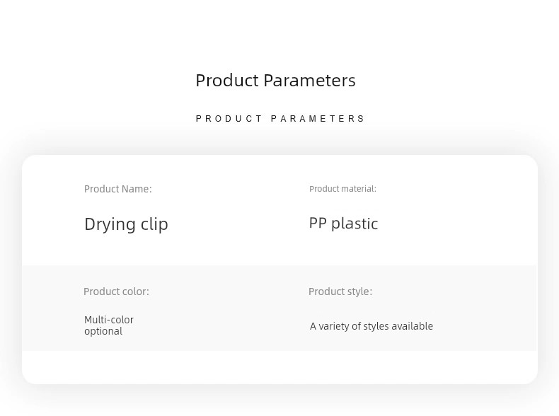Image resolution: width=559 pixels, height=416 pixels.
Task: Click the word "plastic" in the material value
Action: [x=355, y=224]
